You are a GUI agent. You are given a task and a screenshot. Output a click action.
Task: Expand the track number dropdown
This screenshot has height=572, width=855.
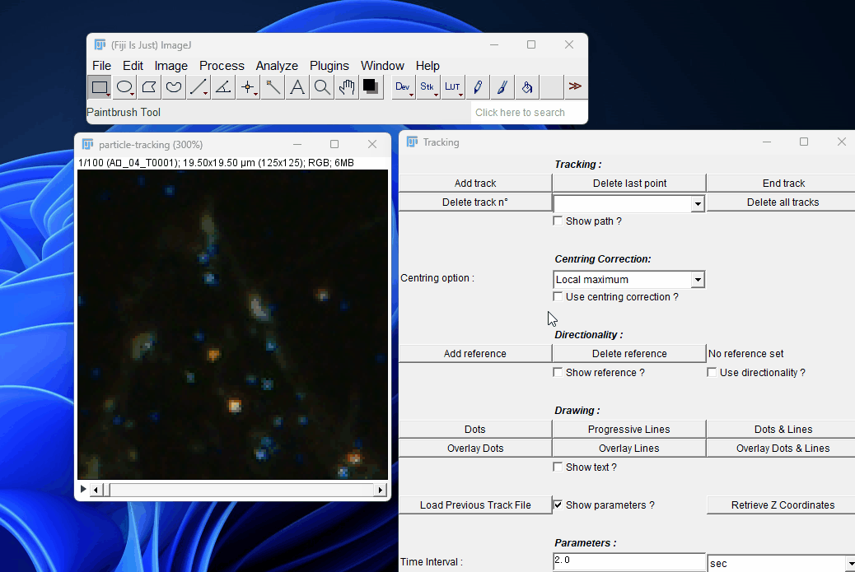[x=698, y=204]
